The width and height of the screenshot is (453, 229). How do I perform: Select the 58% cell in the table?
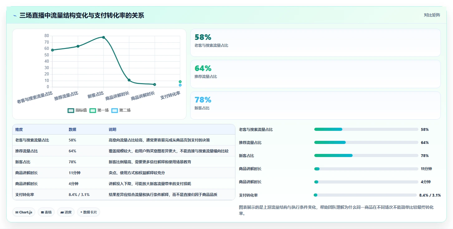pos(72,140)
